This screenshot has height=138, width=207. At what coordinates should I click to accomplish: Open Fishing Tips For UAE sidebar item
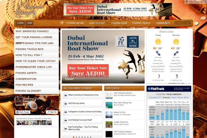pos(37,43)
